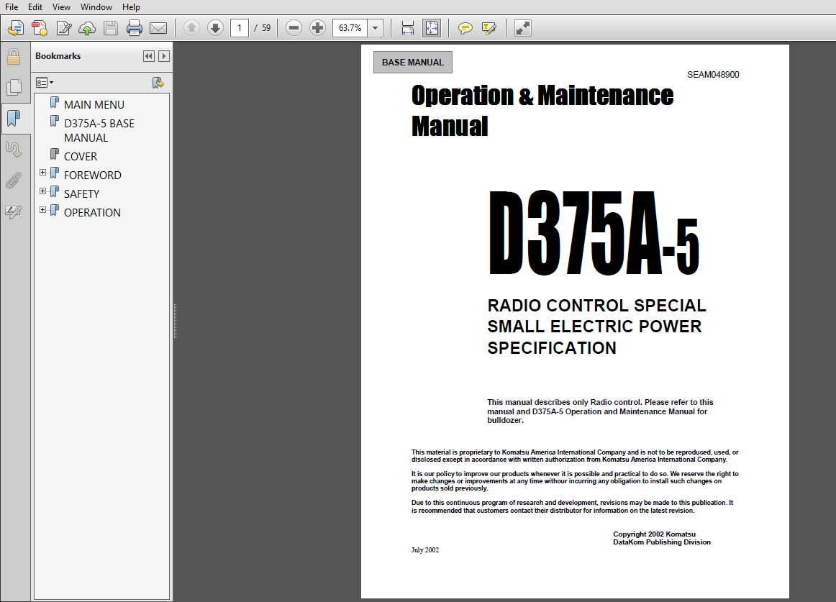Click the Zoom in plus button

[317, 28]
